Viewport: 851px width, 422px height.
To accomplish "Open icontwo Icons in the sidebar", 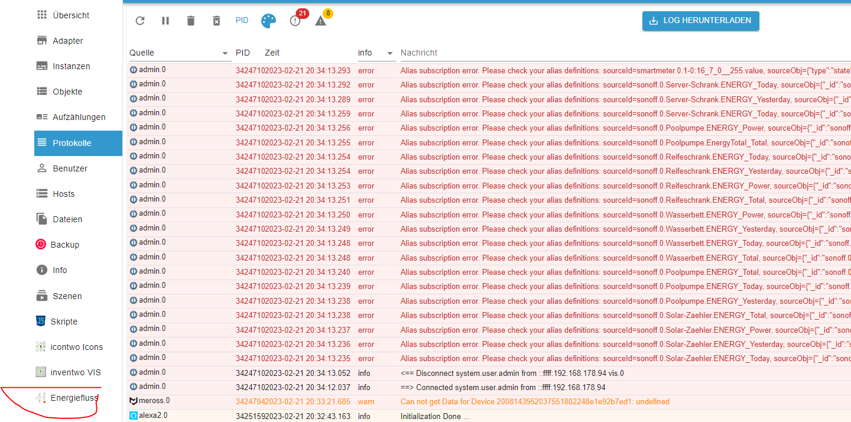I will [x=78, y=347].
